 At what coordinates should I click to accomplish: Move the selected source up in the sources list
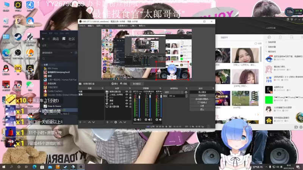click(120, 122)
